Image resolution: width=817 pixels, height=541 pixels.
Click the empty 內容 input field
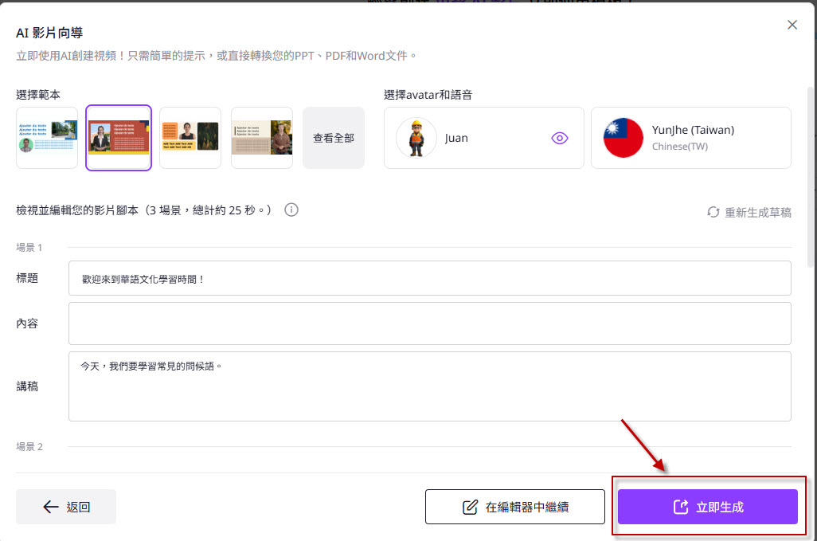coord(429,323)
